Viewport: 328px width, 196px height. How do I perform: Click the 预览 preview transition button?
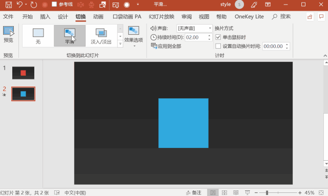8,34
